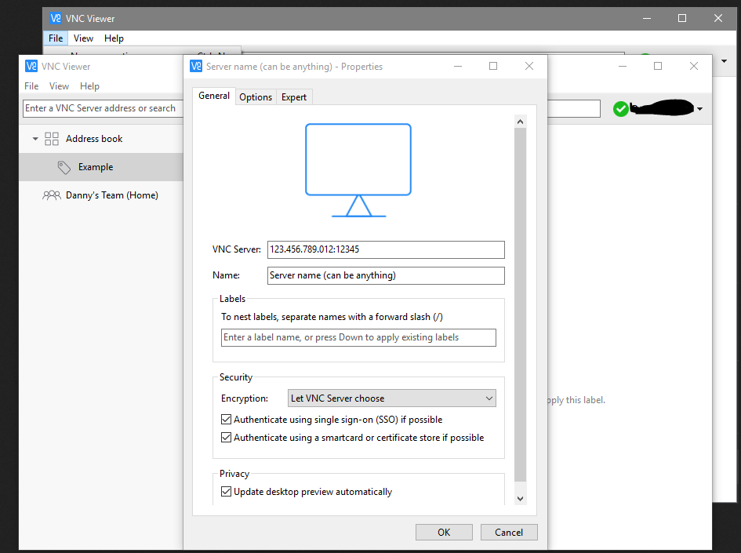741x553 pixels.
Task: Open View menu in back VNC Viewer window
Action: pyautogui.click(x=83, y=38)
